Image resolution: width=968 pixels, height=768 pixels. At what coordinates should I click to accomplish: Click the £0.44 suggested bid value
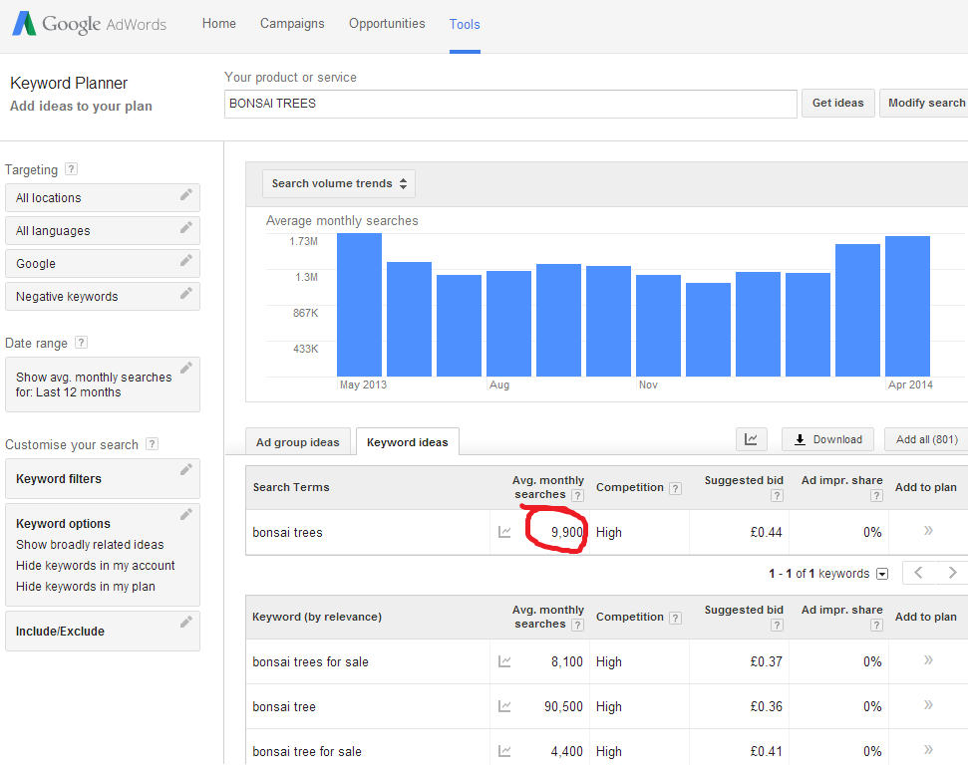click(767, 532)
